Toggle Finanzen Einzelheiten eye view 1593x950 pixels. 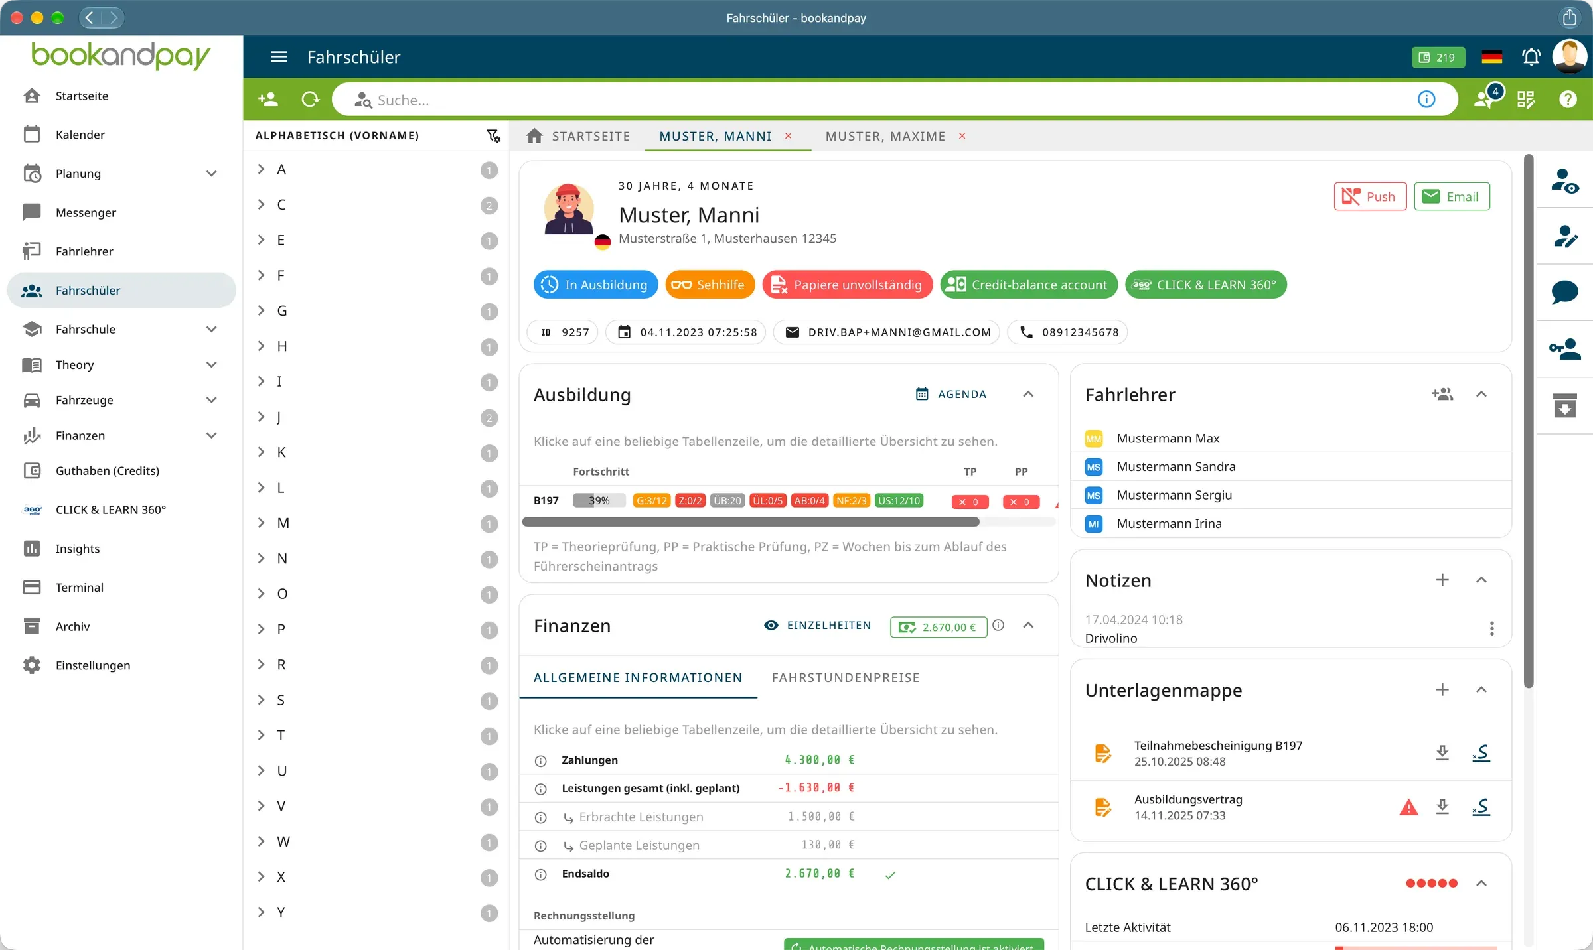(x=817, y=625)
